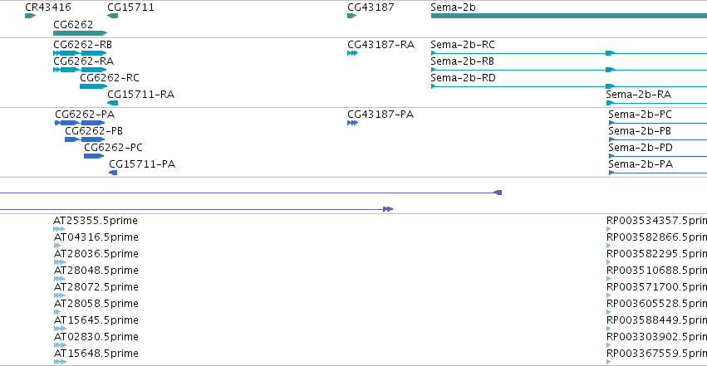The height and width of the screenshot is (366, 707).
Task: Select the purple left-pointing feature end
Action: (x=498, y=193)
